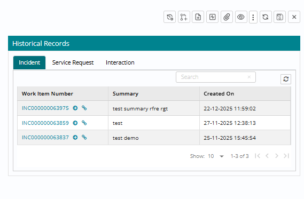Open the Show 10 page size dropdown
Image resolution: width=304 pixels, height=199 pixels.
[216, 156]
